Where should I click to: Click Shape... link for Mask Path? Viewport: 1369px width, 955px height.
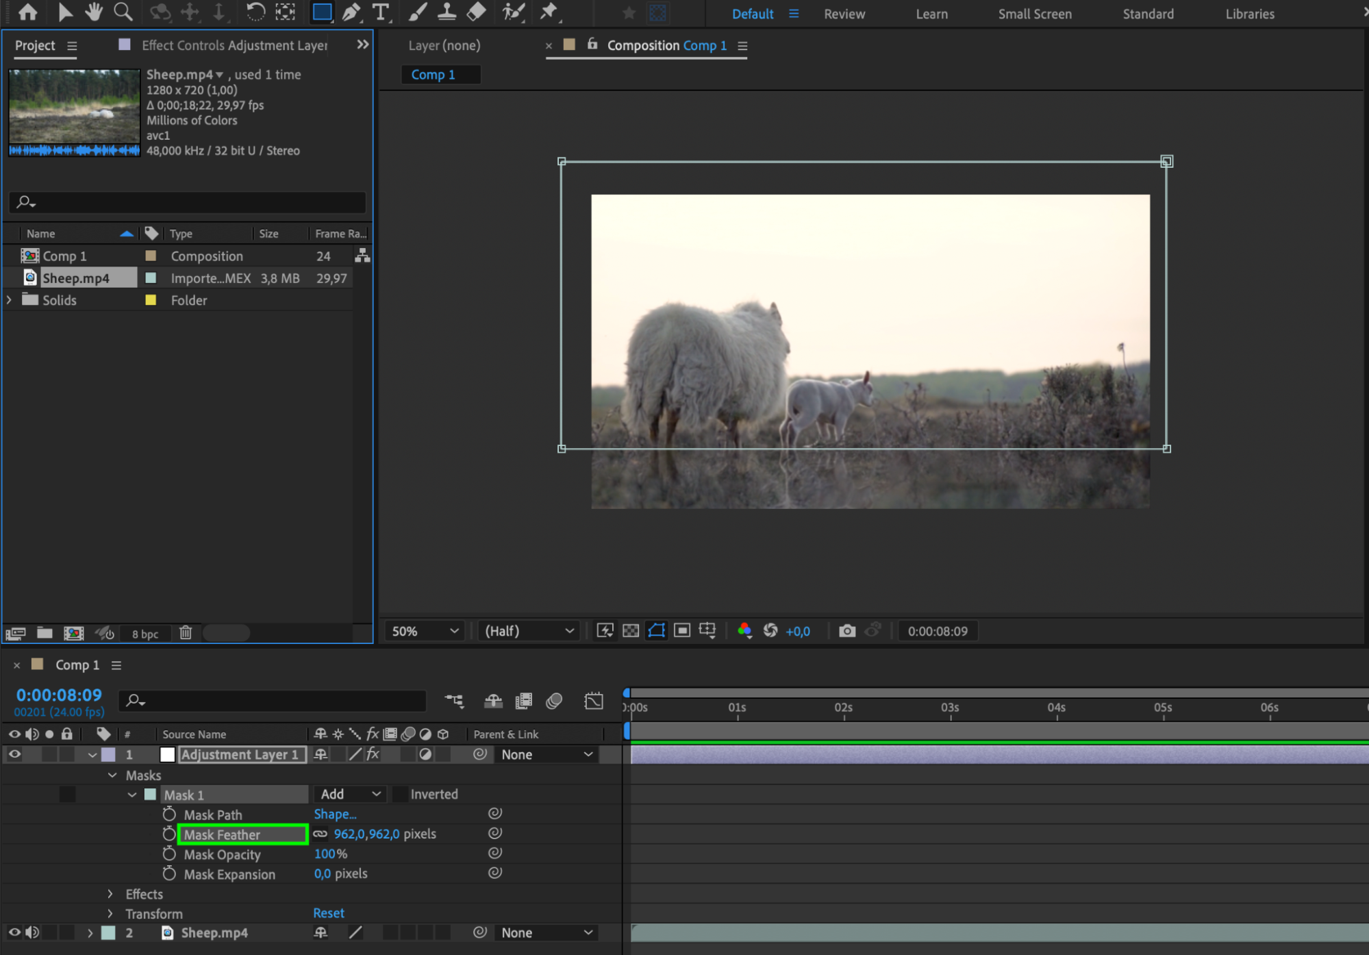tap(335, 814)
